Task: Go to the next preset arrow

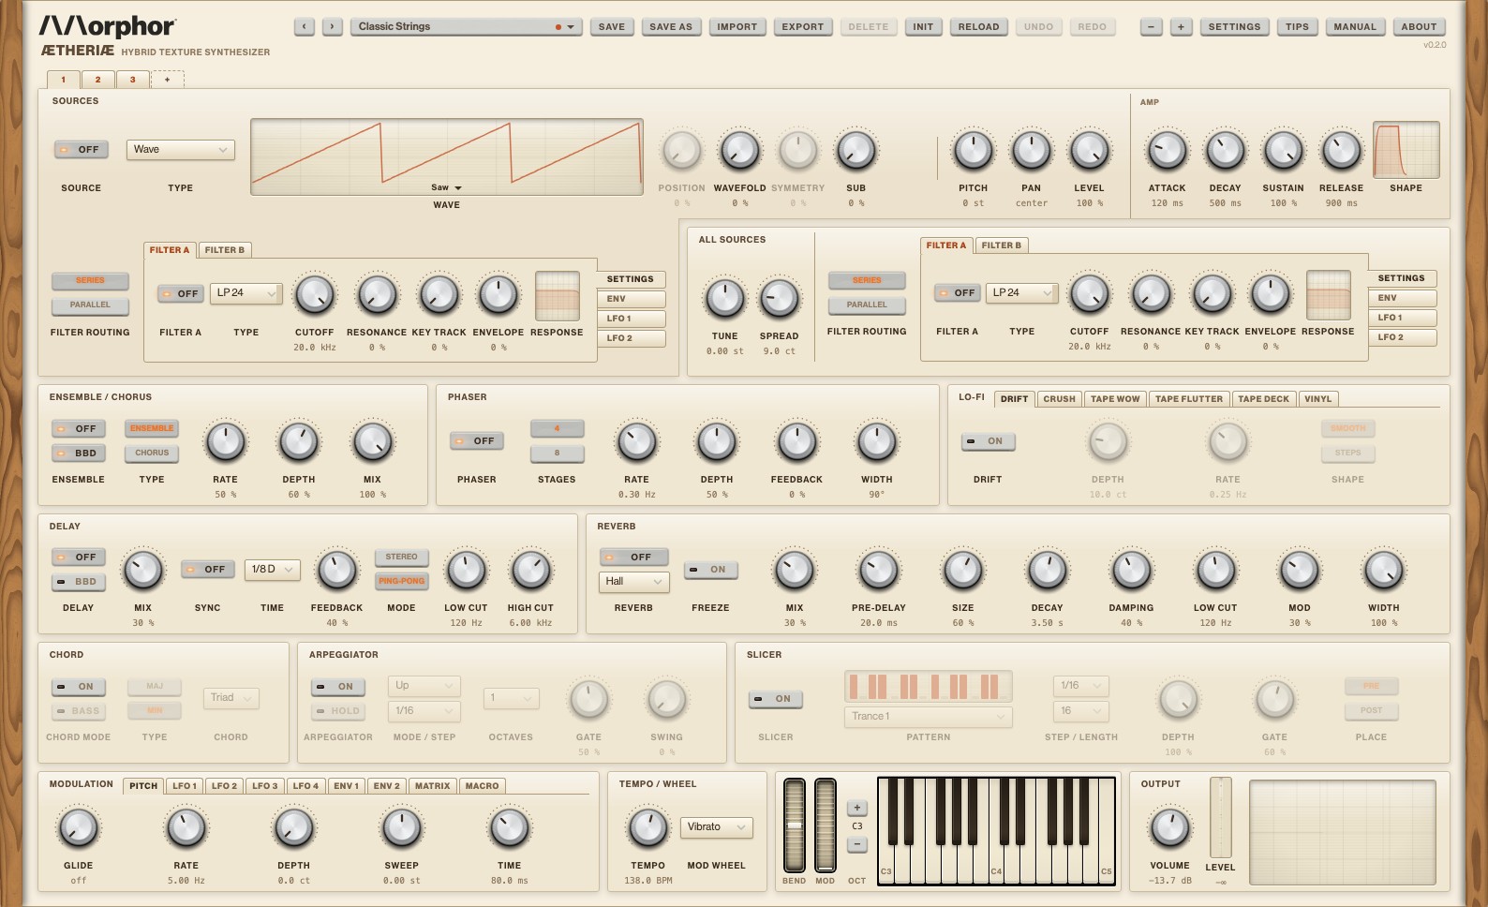Action: (332, 27)
